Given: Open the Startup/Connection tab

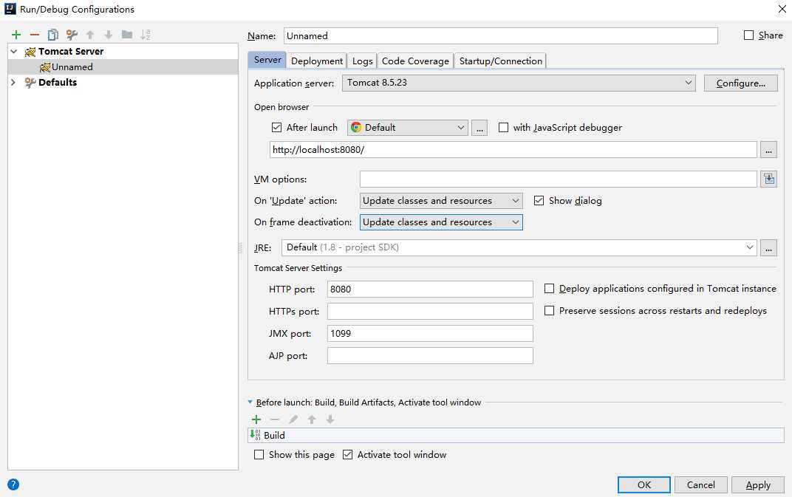Looking at the screenshot, I should [x=501, y=61].
